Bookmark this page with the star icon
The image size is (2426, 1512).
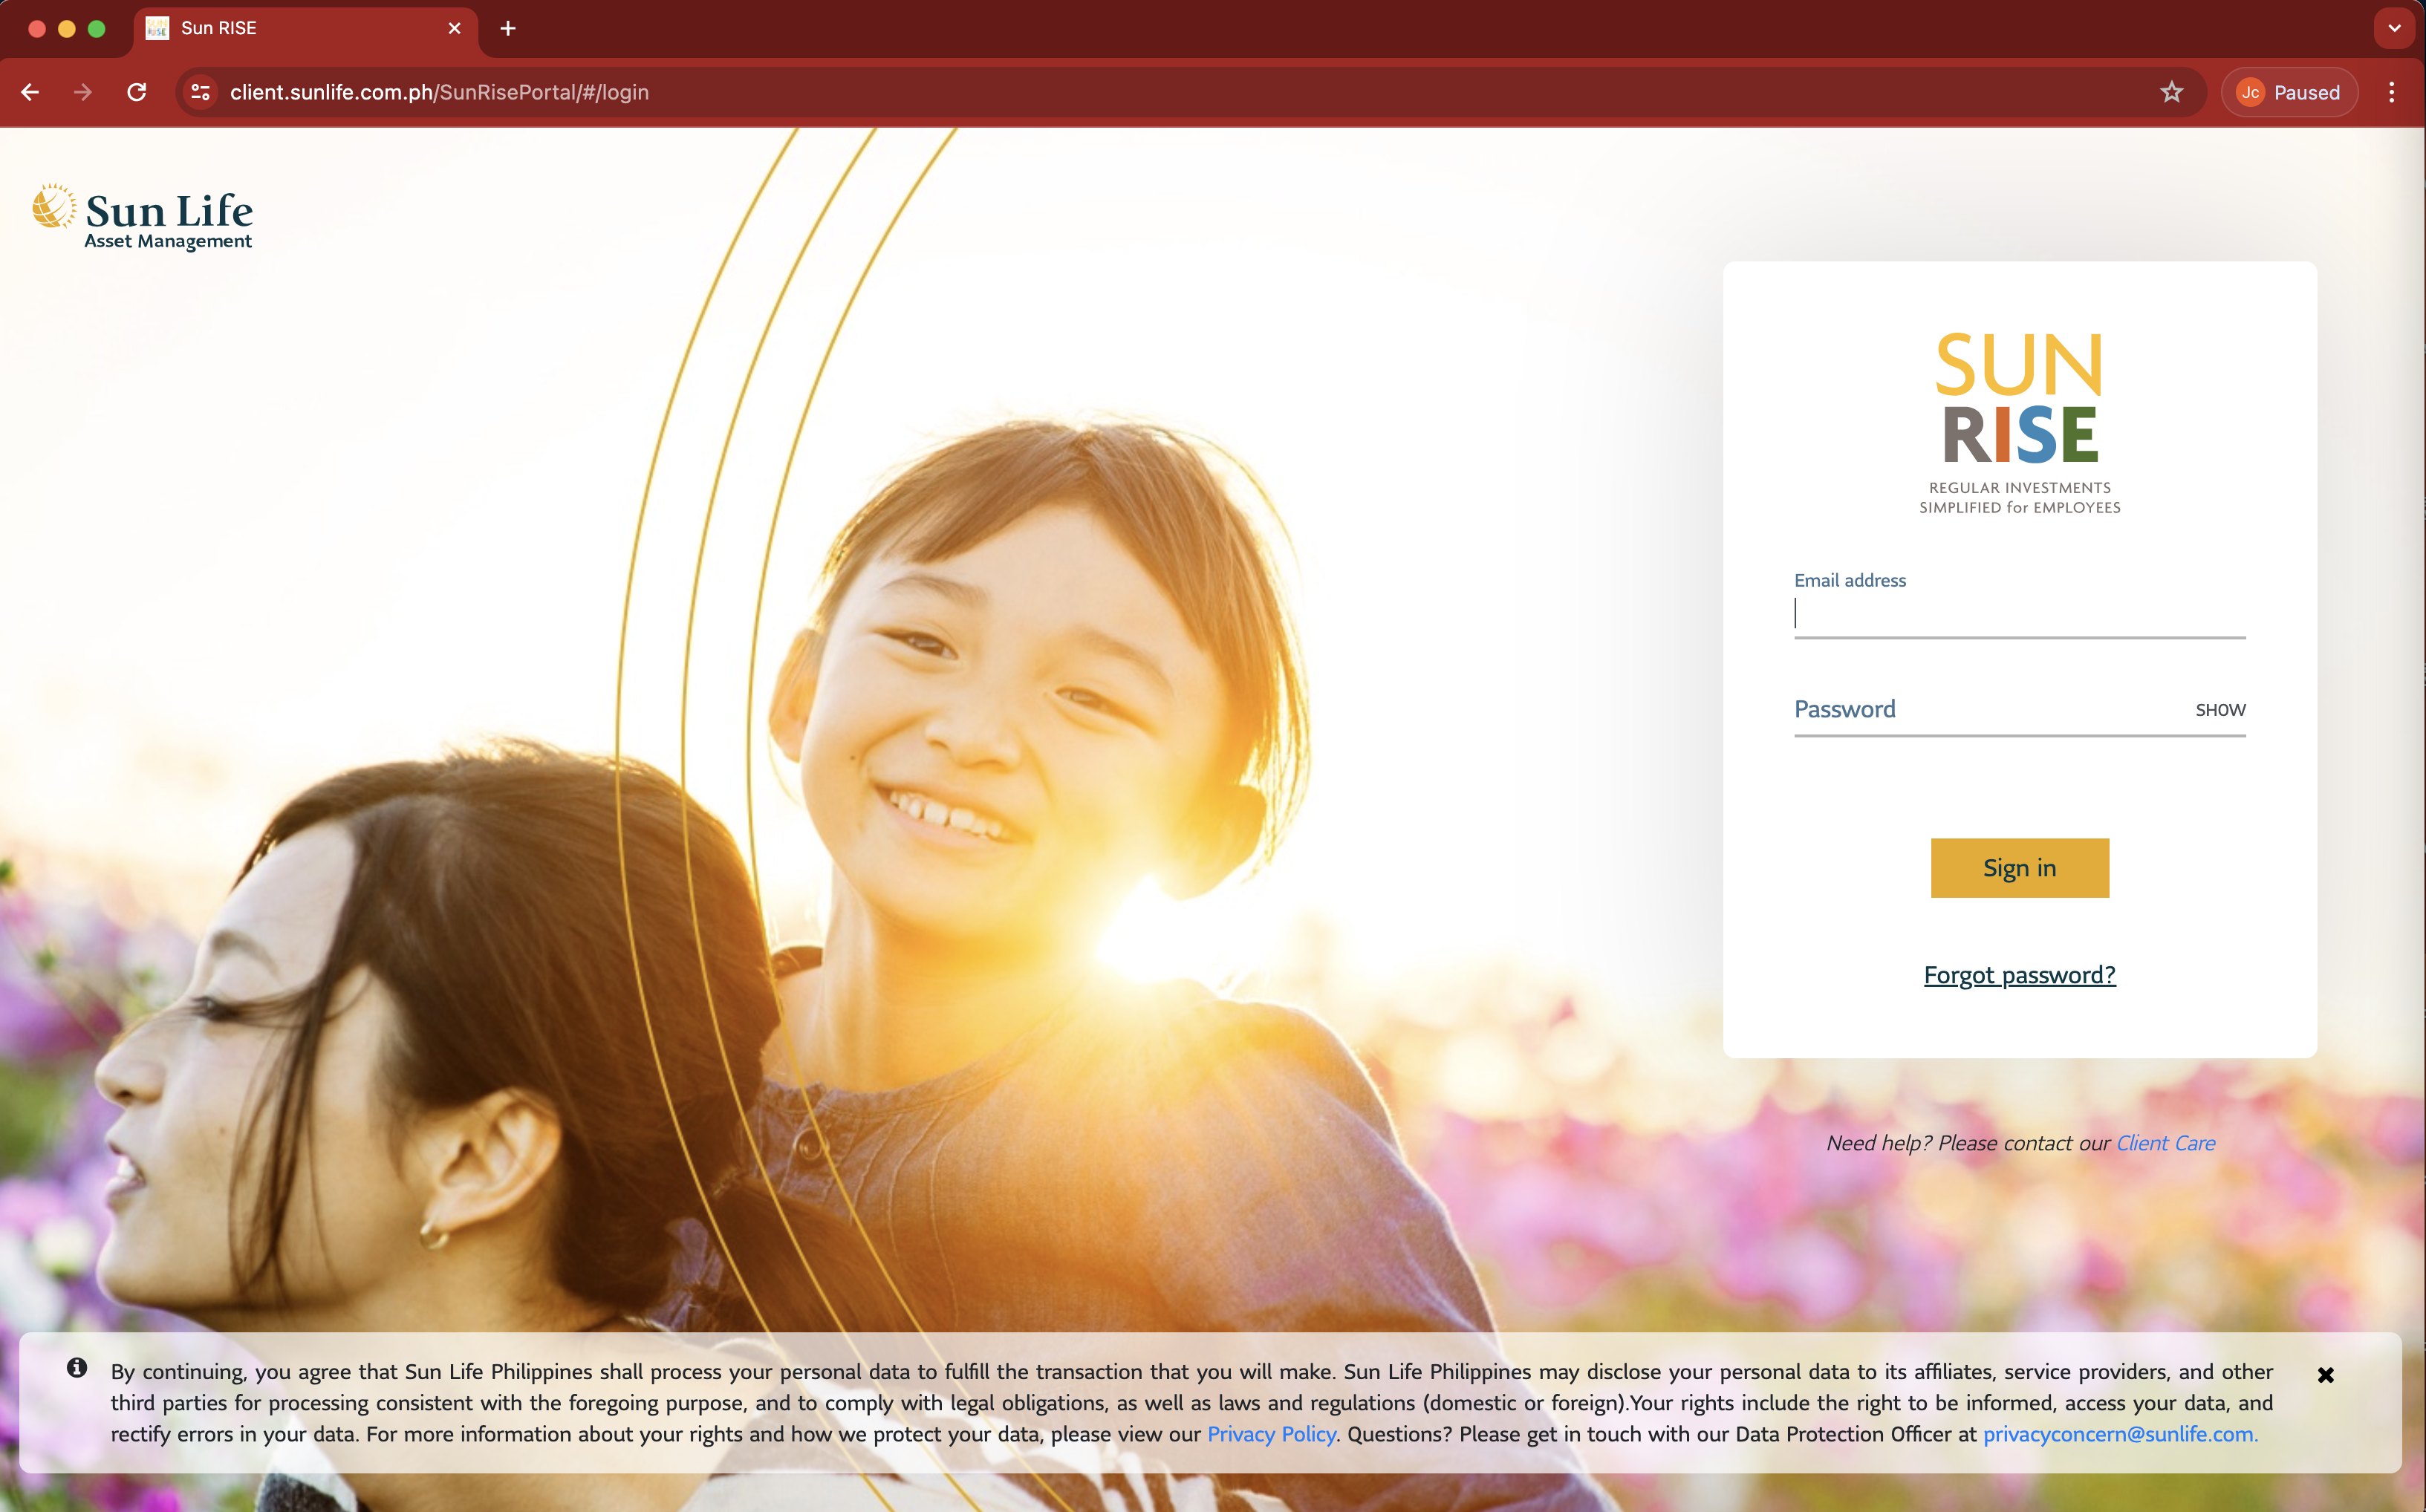point(2171,92)
